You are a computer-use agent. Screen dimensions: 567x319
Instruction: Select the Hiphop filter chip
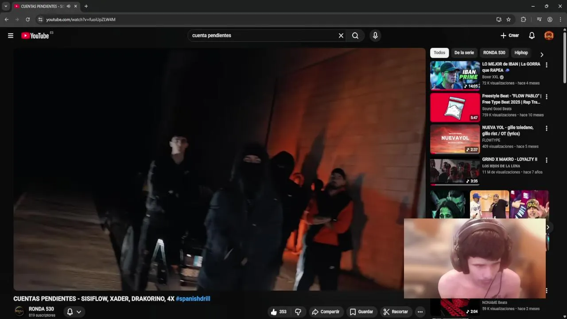pyautogui.click(x=521, y=53)
